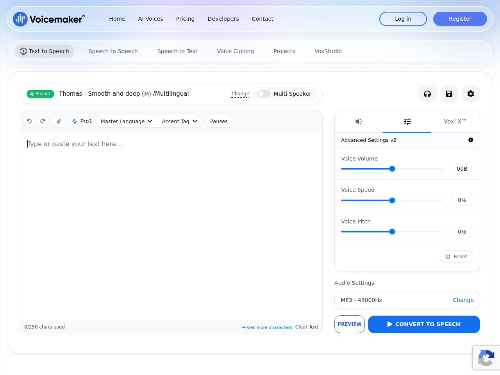
Task: Click CONVERT TO SPEECH
Action: (x=424, y=324)
